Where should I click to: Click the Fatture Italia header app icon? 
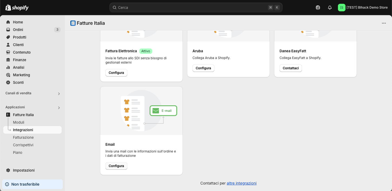(73, 23)
